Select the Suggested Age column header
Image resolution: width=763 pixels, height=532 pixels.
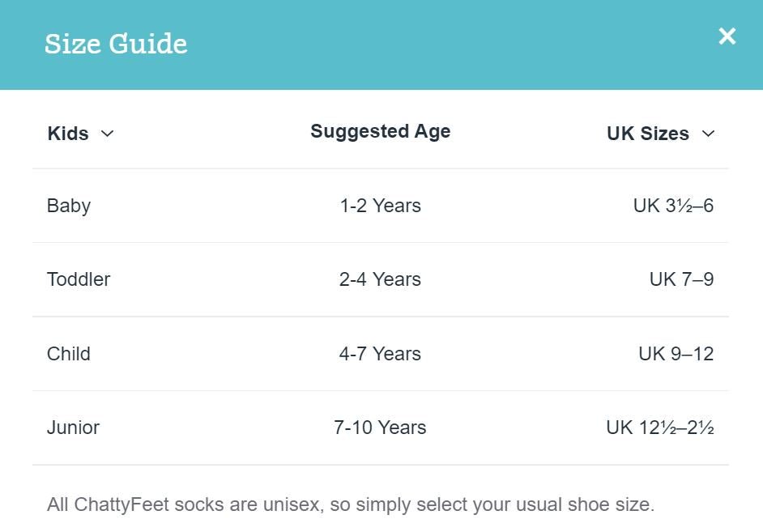[x=381, y=131]
